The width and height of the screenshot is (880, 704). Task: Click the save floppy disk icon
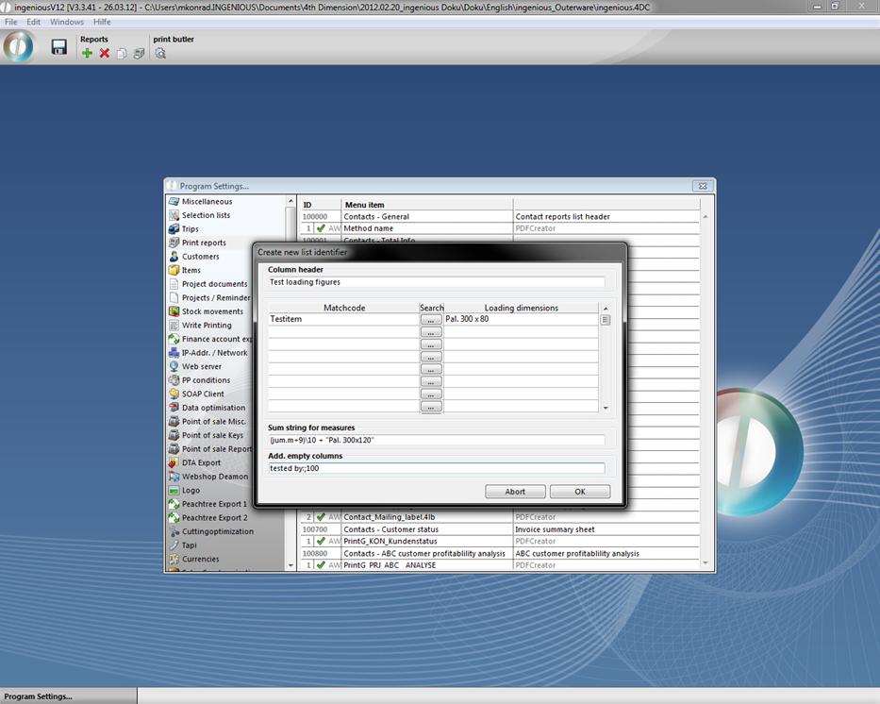(58, 47)
